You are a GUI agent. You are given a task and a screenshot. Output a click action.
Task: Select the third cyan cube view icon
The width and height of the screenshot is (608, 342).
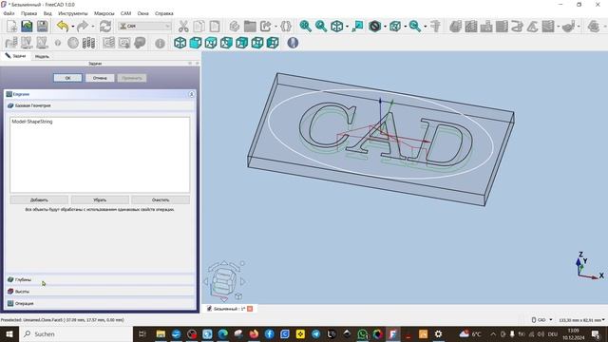pos(211,43)
